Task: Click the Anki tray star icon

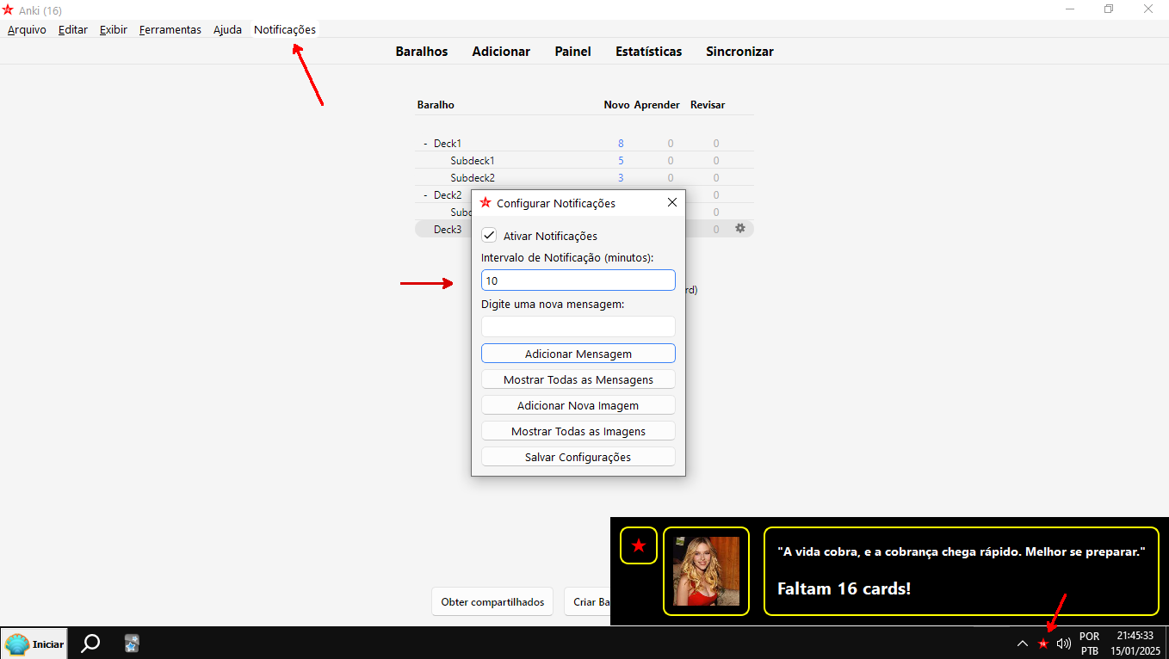Action: [x=1043, y=644]
